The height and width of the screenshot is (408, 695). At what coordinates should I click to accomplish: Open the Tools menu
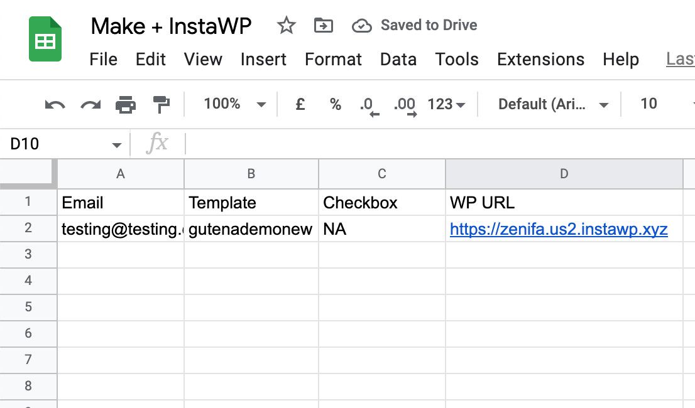(x=457, y=59)
